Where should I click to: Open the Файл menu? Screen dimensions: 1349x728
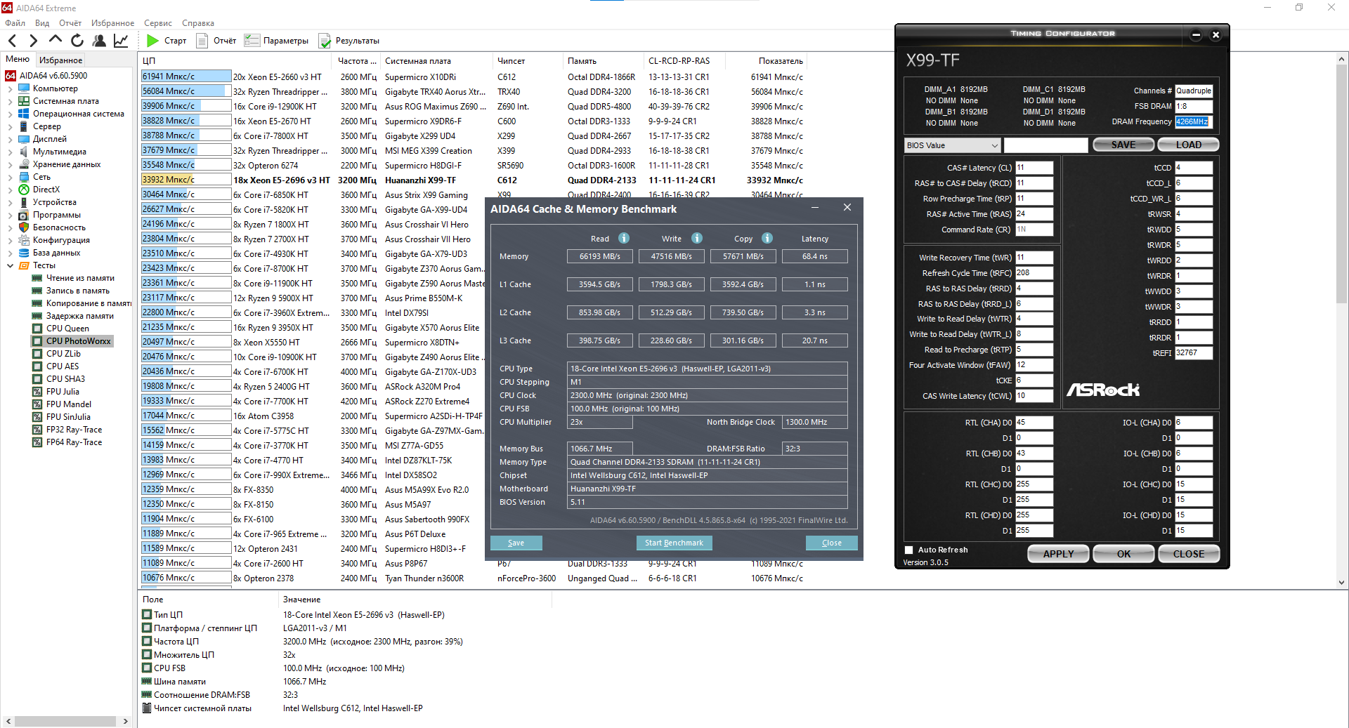(15, 23)
